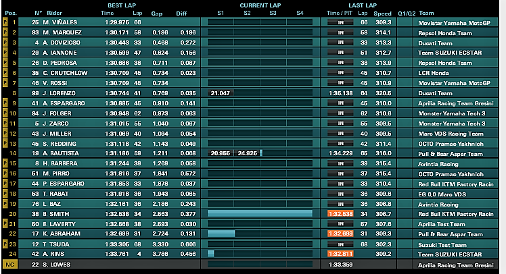This screenshot has height=274, width=506.
Task: Click the 'CURRENT LAP' section header
Action: pyautogui.click(x=260, y=5)
